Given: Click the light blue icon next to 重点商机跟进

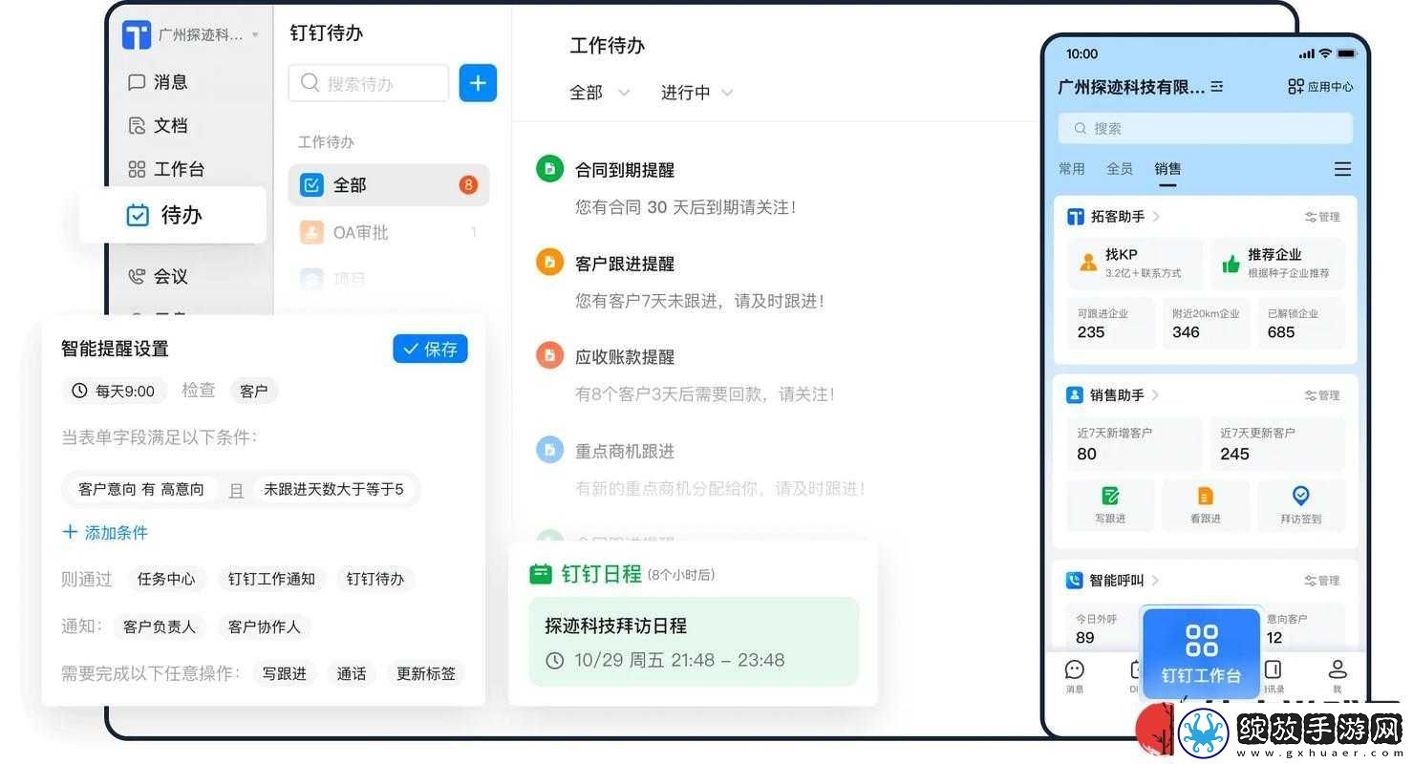Looking at the screenshot, I should (549, 450).
